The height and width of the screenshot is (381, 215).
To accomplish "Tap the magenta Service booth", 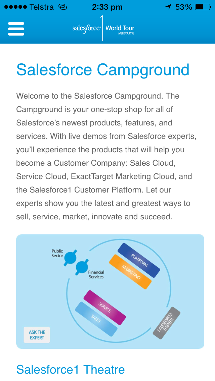I will 104,307.
